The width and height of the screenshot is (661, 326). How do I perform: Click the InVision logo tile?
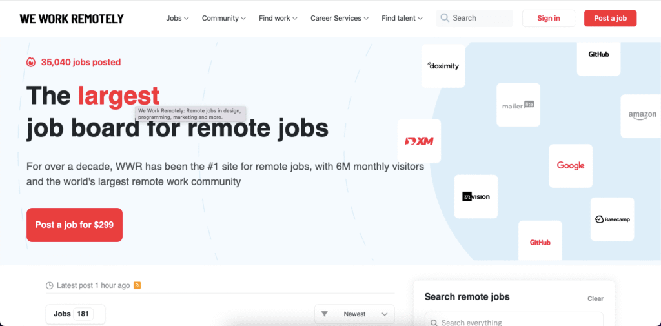tap(476, 196)
